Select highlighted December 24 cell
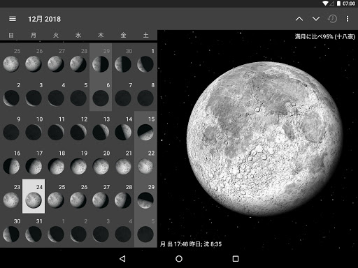This screenshot has width=358, height=268. click(x=34, y=196)
